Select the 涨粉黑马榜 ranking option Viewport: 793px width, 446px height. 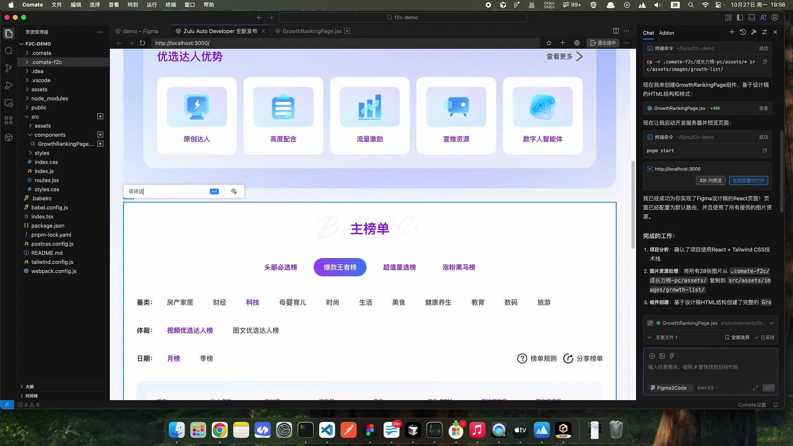(459, 267)
